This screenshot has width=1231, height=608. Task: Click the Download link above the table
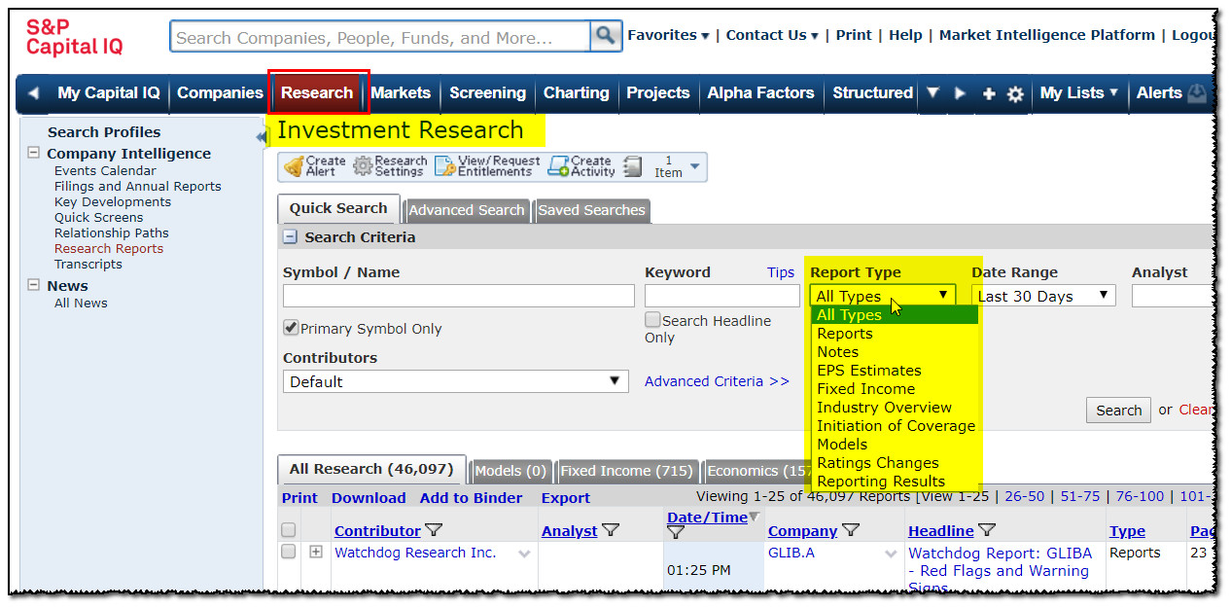tap(369, 498)
